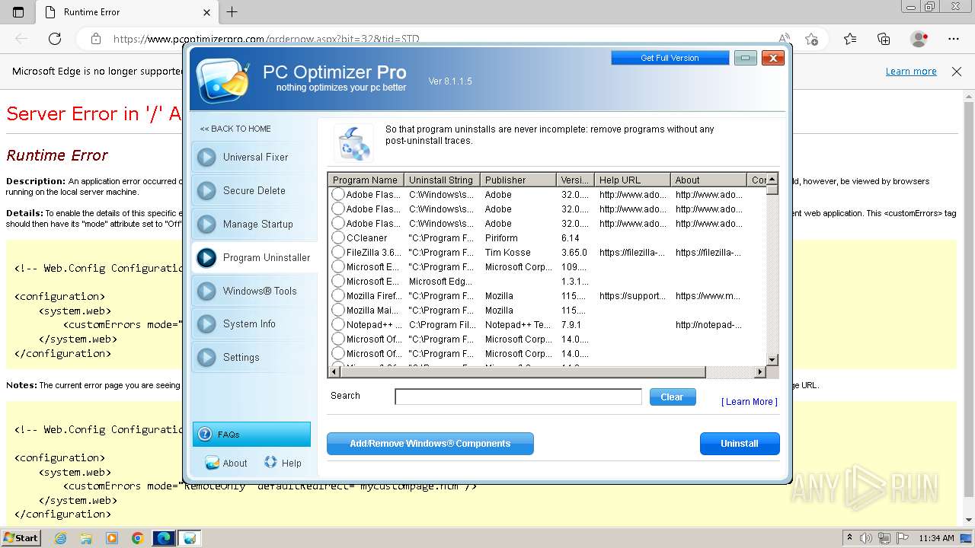975x548 pixels.
Task: Click volume icon in system tray
Action: click(x=866, y=538)
